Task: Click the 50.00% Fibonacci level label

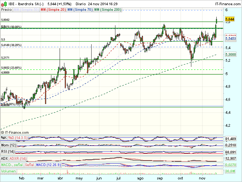Action: (12, 27)
